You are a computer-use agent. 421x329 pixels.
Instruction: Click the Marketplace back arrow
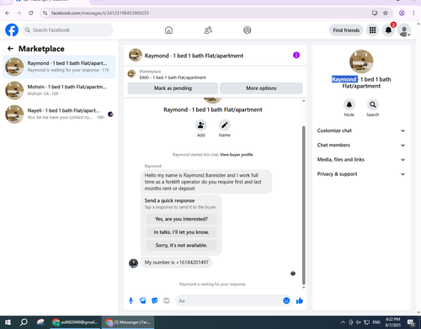coord(10,49)
